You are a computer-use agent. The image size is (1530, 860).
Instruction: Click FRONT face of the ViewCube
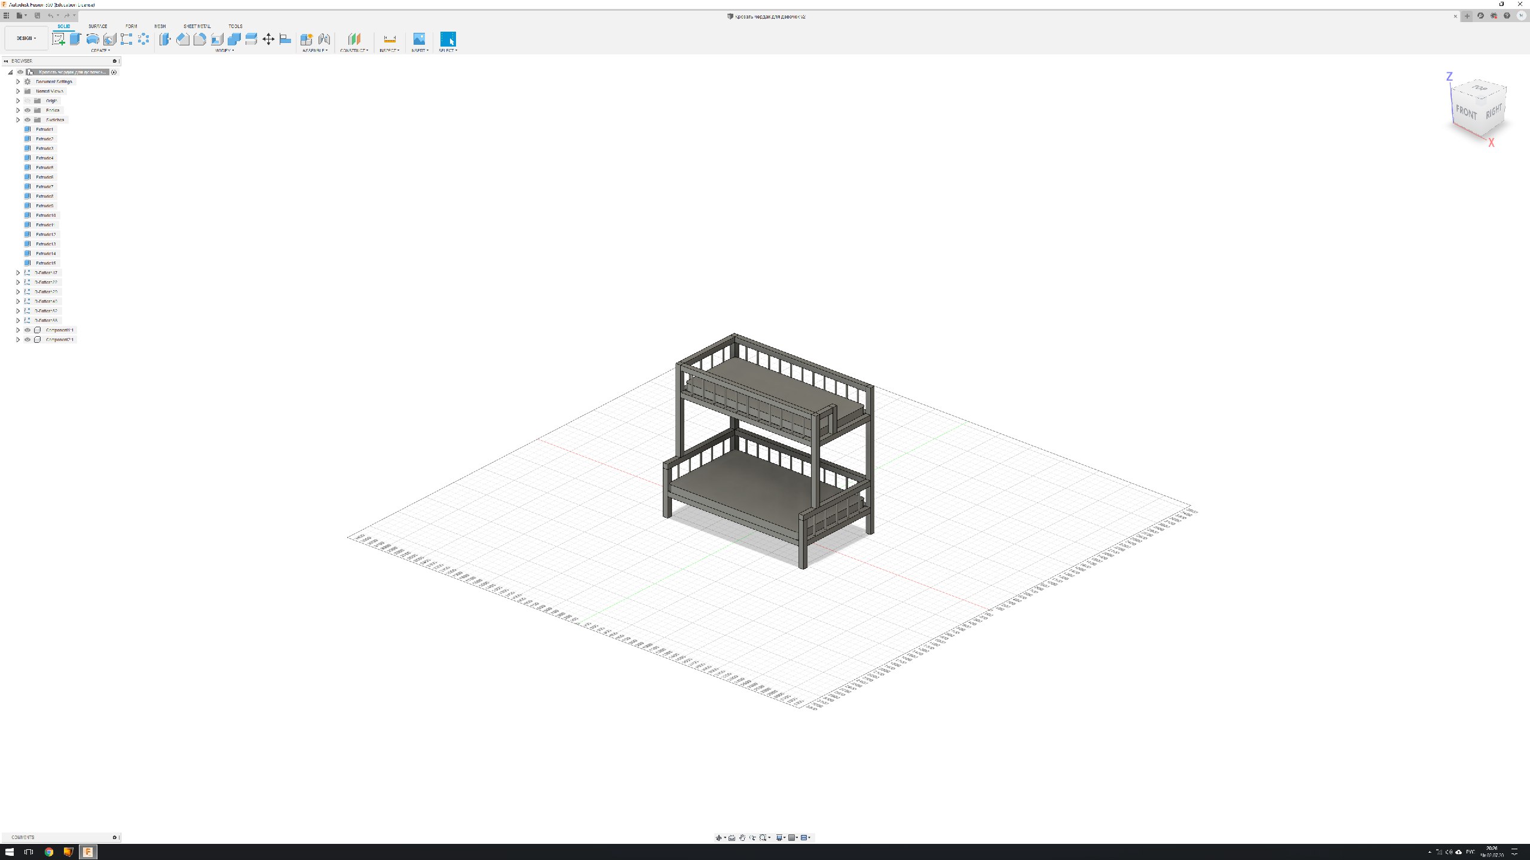(x=1465, y=112)
